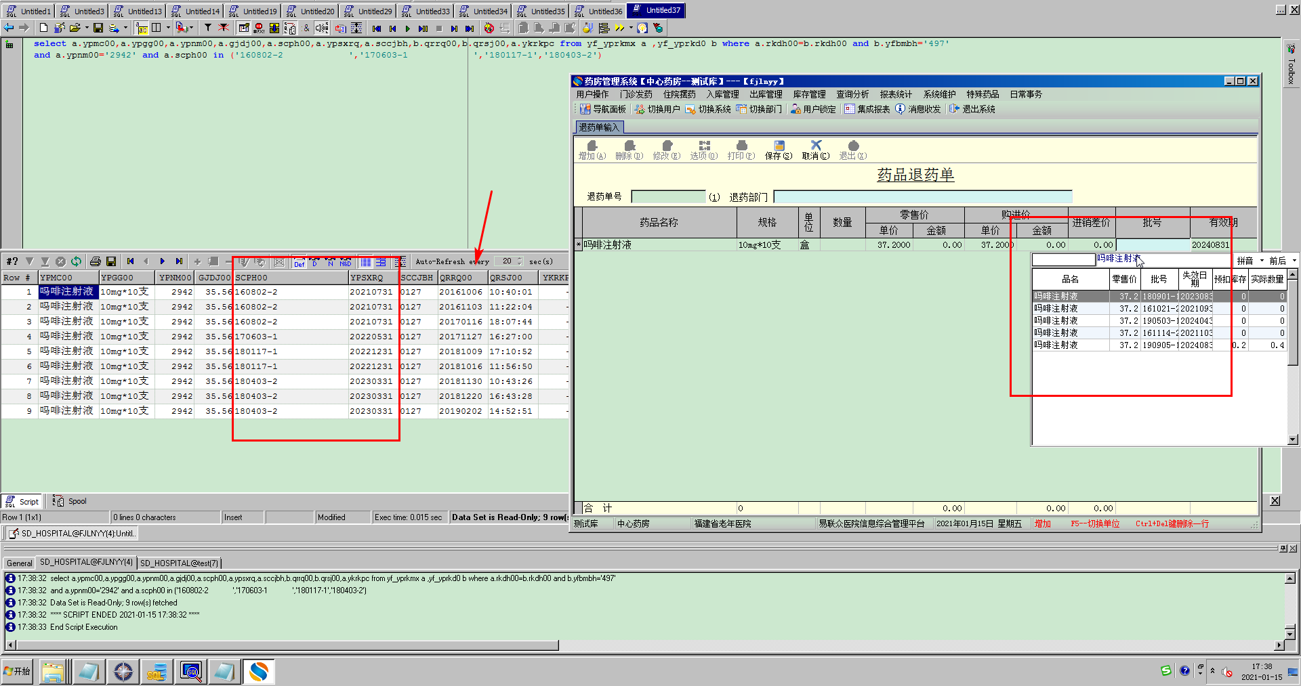This screenshot has width=1301, height=686.
Task: Click the file explorer taskbar icon
Action: 52,671
